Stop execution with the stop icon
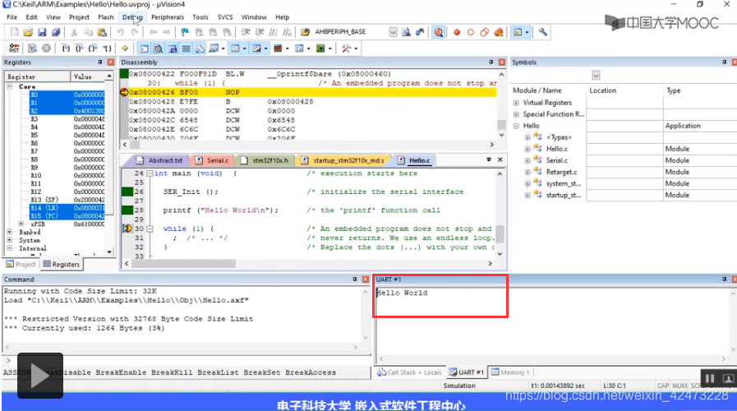 pos(46,48)
